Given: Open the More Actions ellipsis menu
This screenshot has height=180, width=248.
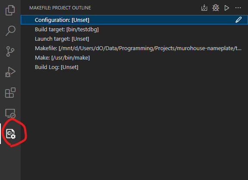Looking at the screenshot, I should (238, 8).
